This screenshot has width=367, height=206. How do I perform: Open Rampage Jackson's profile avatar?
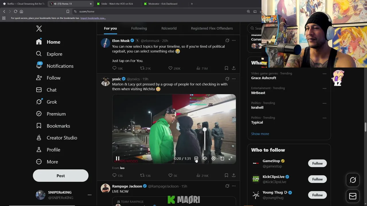(x=106, y=188)
